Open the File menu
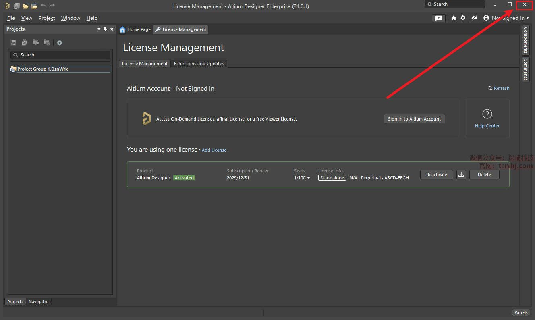Viewport: 535px width, 320px height. point(11,18)
